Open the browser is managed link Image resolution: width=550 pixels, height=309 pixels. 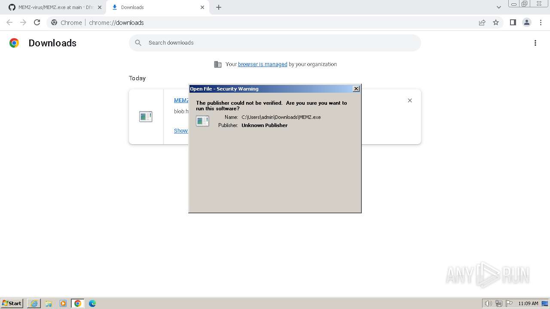[263, 64]
